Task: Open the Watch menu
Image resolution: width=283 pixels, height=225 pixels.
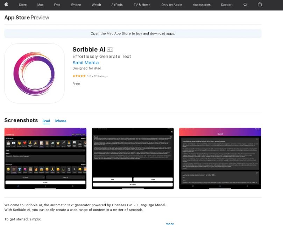Action: pos(97,5)
